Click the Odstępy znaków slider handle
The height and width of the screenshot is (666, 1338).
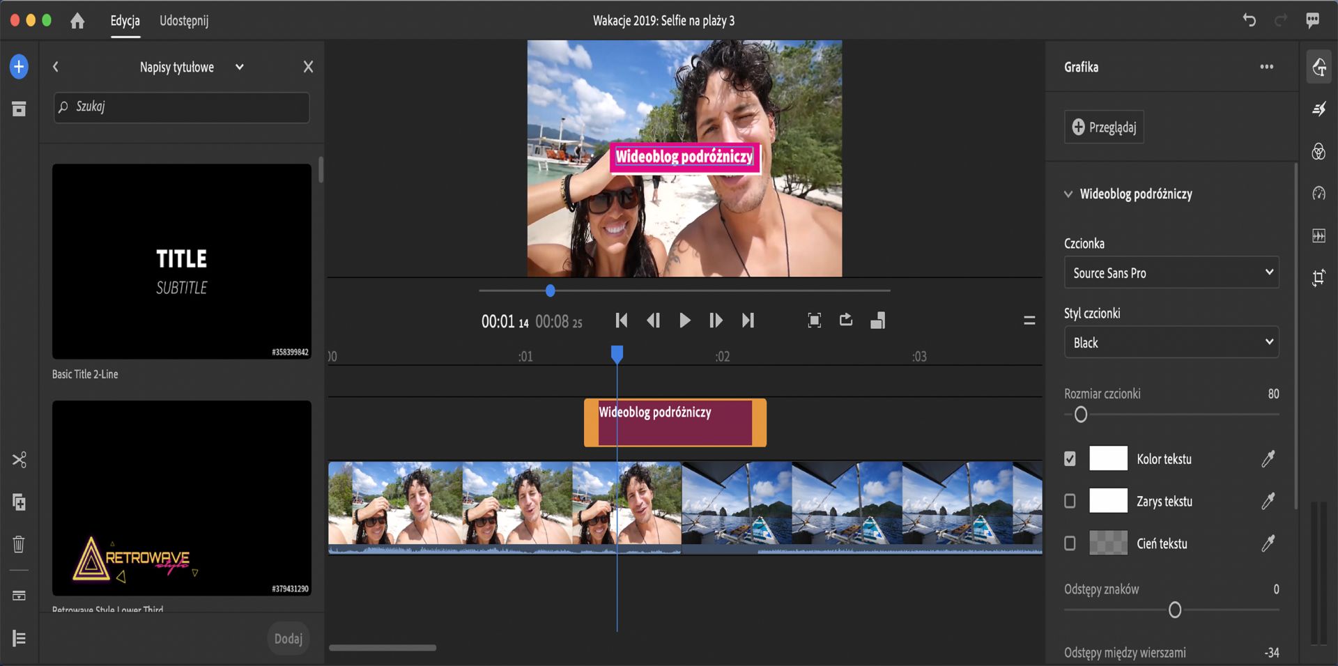[x=1175, y=610]
